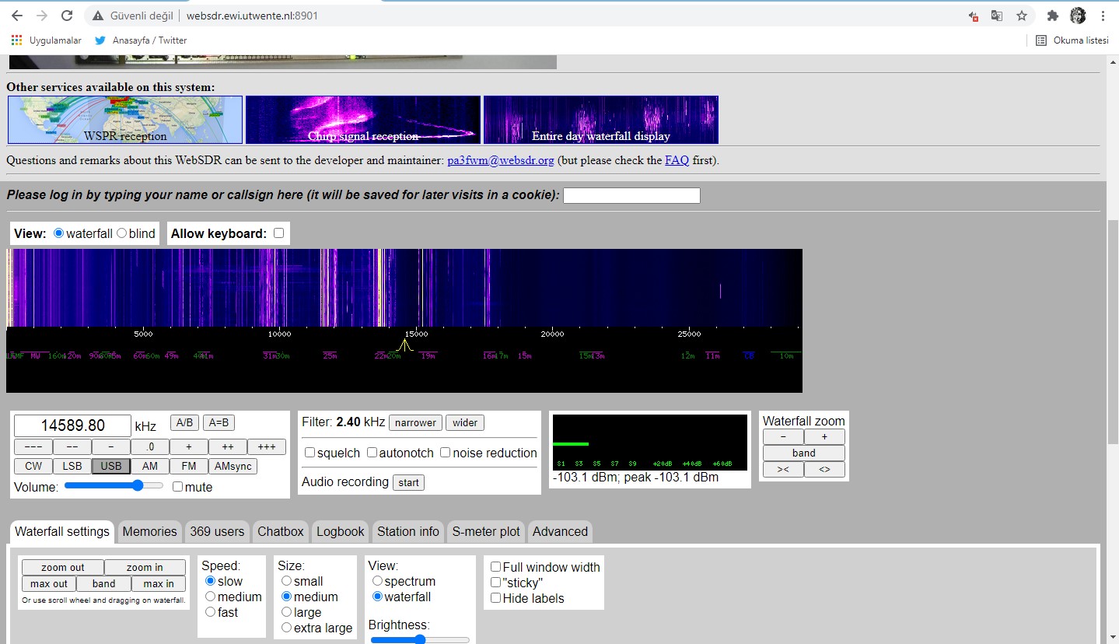Click the FAQ link
This screenshot has width=1119, height=644.
tap(677, 160)
